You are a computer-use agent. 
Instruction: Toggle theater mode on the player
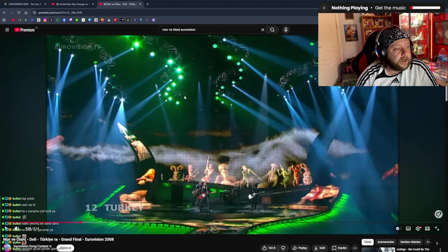point(427,229)
